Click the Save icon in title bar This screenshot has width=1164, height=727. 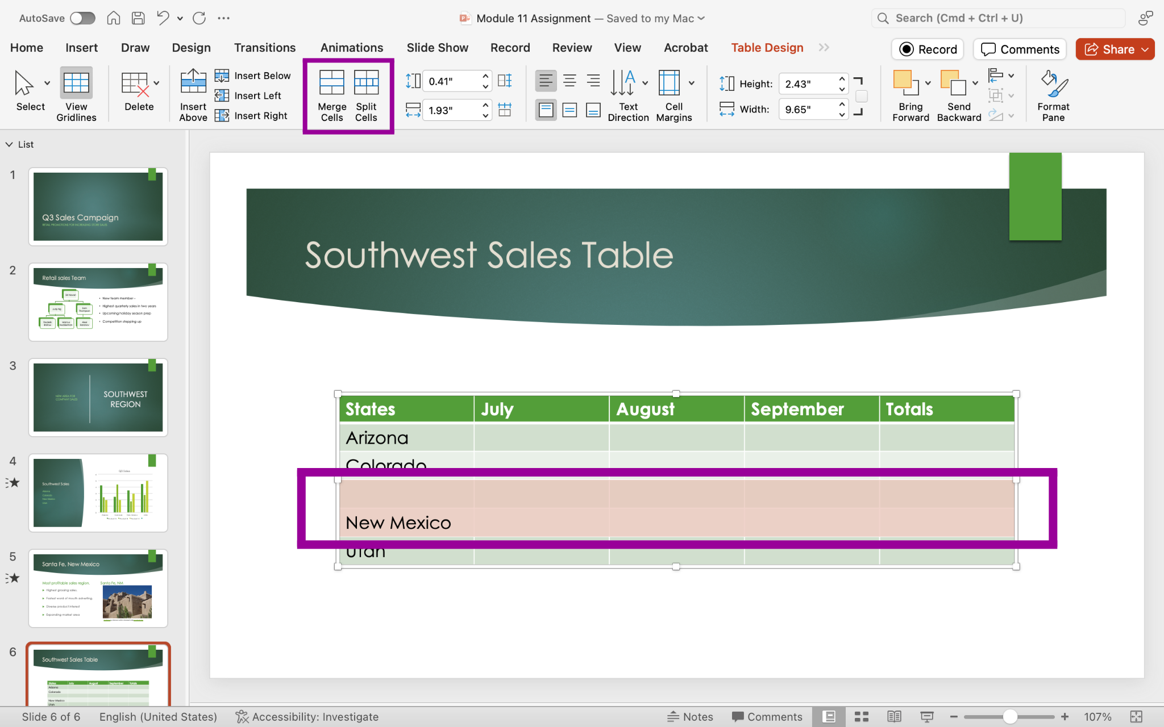pyautogui.click(x=138, y=18)
